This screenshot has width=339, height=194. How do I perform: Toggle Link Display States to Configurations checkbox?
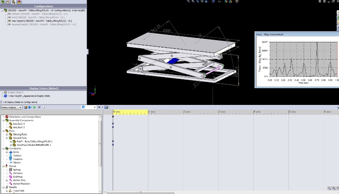(x=1, y=102)
